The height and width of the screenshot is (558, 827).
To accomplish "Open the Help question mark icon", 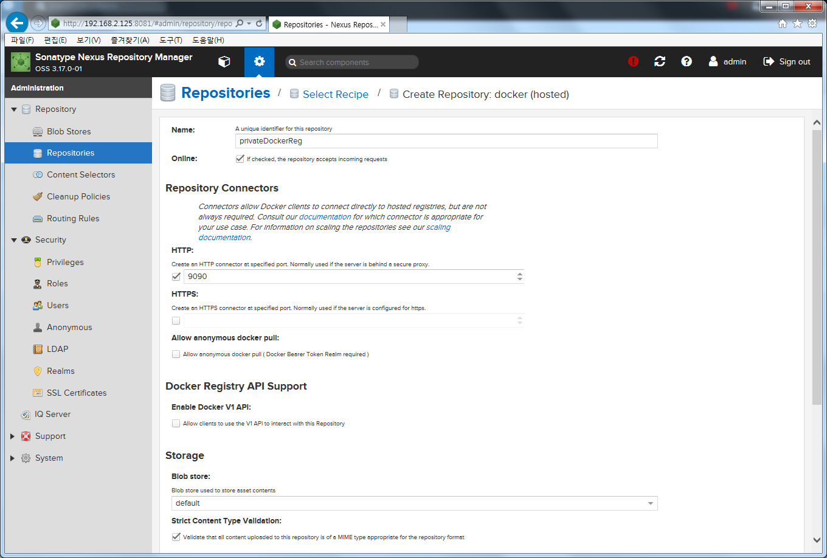I will pos(687,61).
